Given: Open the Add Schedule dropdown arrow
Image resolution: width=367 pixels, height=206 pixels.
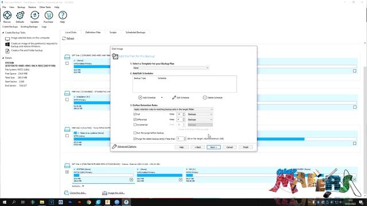Looking at the screenshot, I should (x=162, y=98).
